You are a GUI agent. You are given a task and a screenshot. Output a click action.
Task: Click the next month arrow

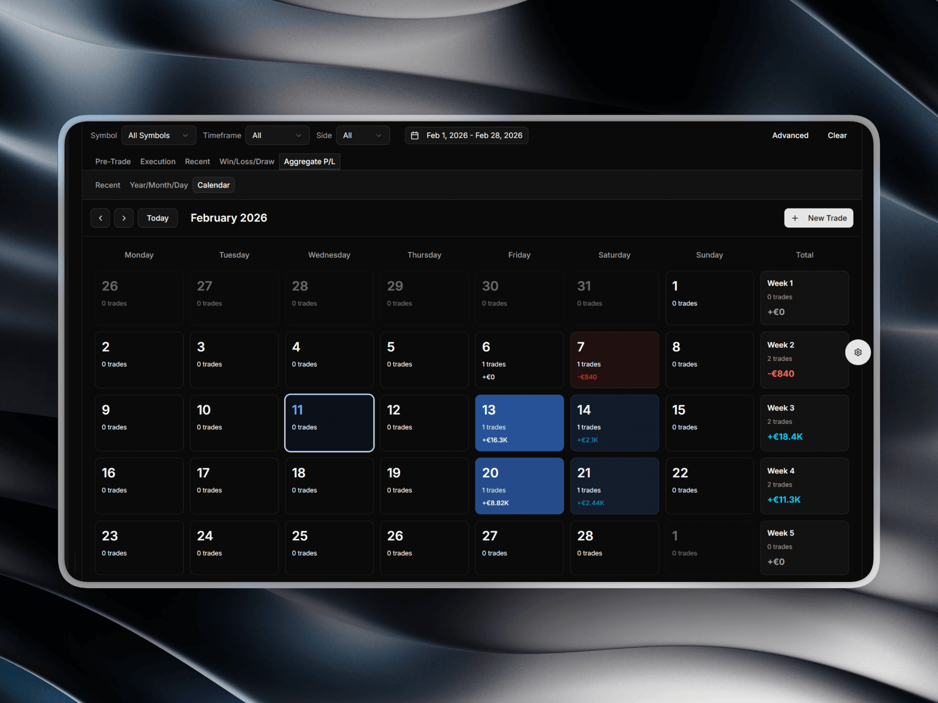[124, 218]
